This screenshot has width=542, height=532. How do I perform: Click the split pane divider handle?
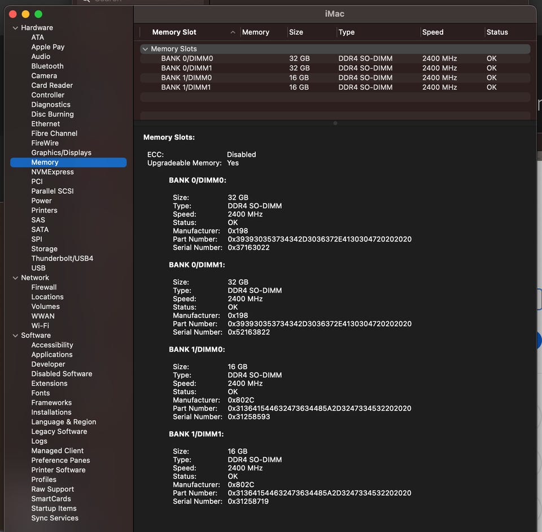click(335, 123)
